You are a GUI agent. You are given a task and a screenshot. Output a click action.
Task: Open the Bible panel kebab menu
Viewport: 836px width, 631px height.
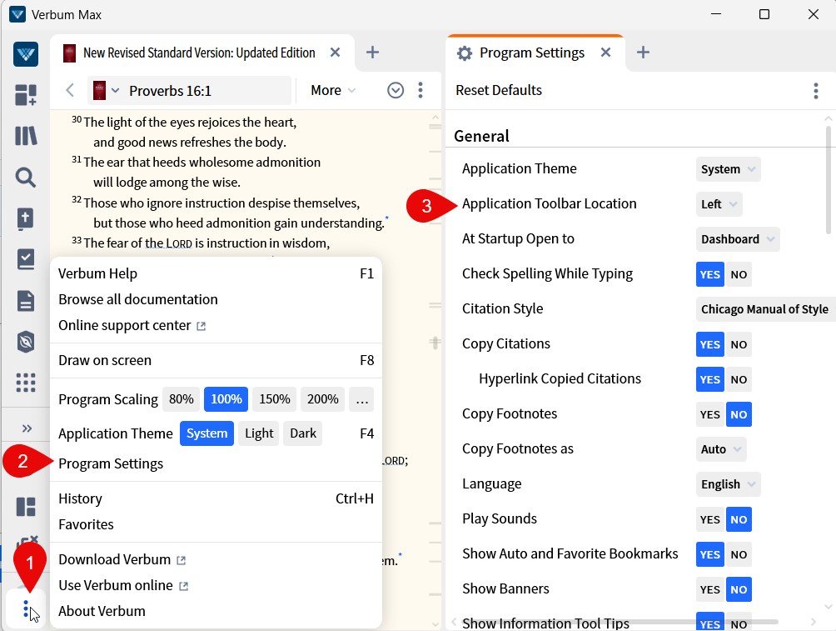[420, 90]
